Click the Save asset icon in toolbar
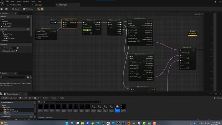The image size is (222, 125). click(1, 9)
